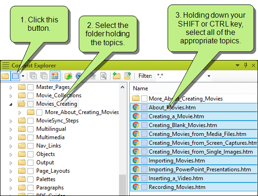This screenshot has height=196, width=258.
Task: Click the Collapse All toolbar icon
Action: click(44, 76)
